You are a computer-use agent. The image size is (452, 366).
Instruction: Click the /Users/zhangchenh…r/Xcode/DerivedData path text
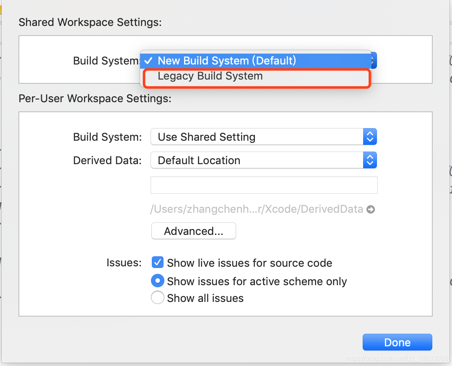(x=257, y=209)
